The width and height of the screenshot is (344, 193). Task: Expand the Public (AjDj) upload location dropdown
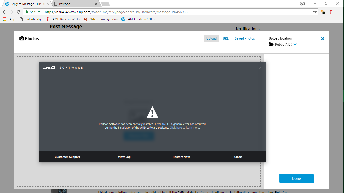click(295, 44)
